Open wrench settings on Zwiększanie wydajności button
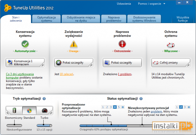This screenshot has width=196, height=135. 91,65
